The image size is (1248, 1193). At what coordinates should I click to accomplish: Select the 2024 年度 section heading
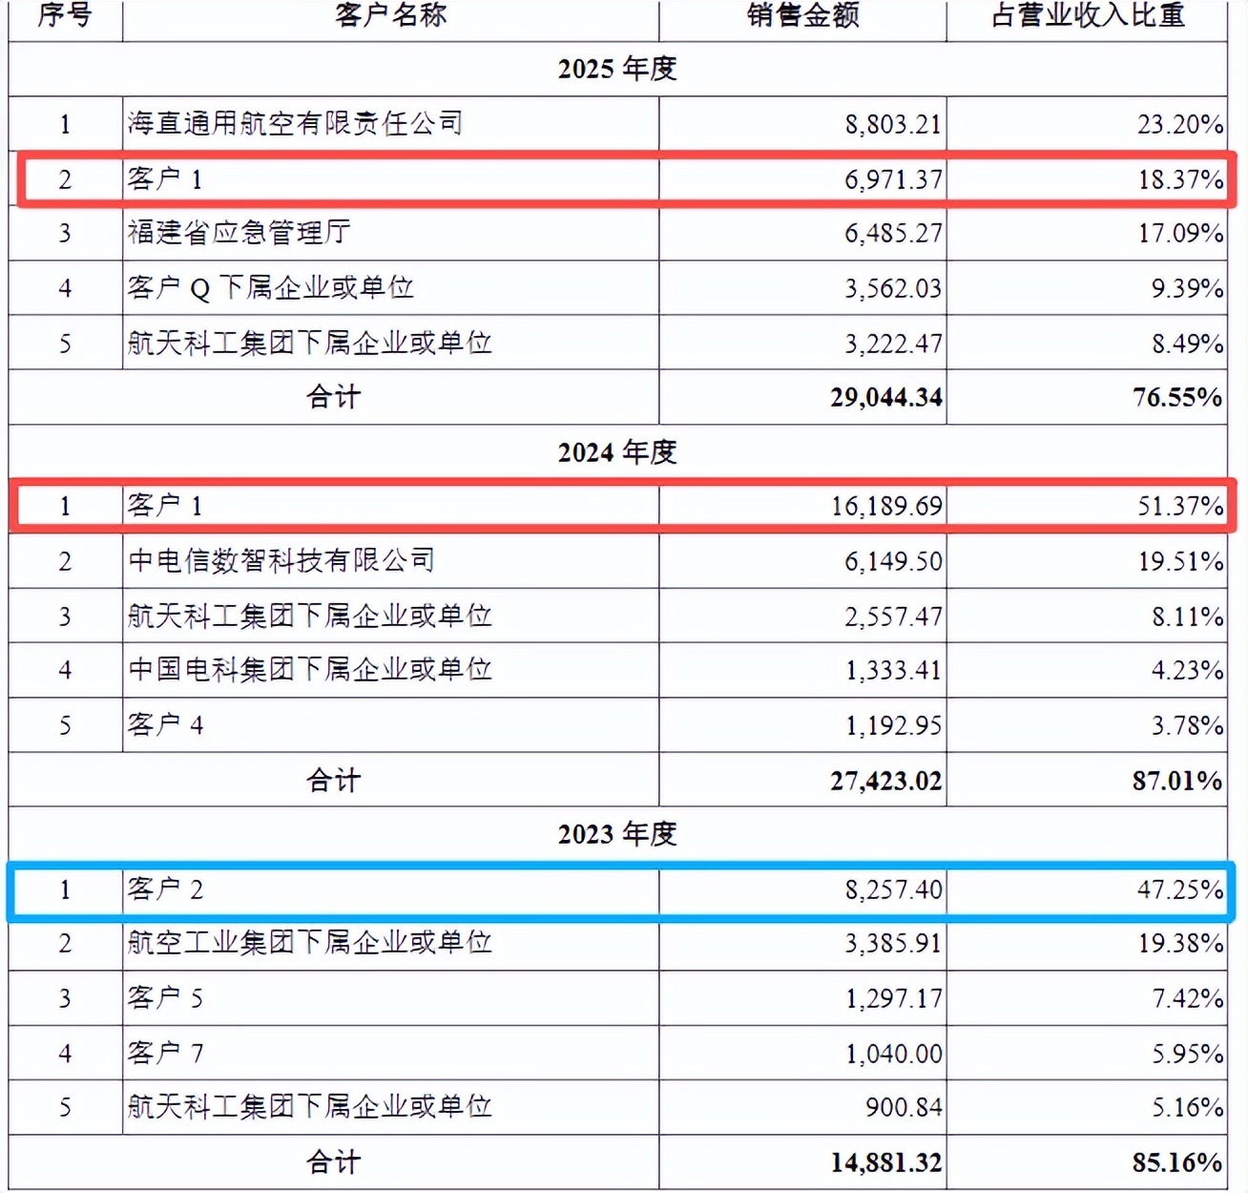tap(617, 451)
